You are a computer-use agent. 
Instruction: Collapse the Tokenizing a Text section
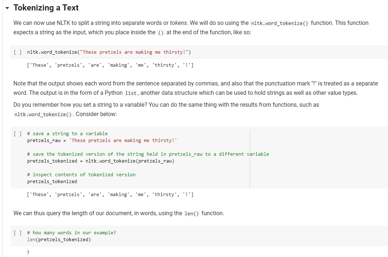[7, 8]
